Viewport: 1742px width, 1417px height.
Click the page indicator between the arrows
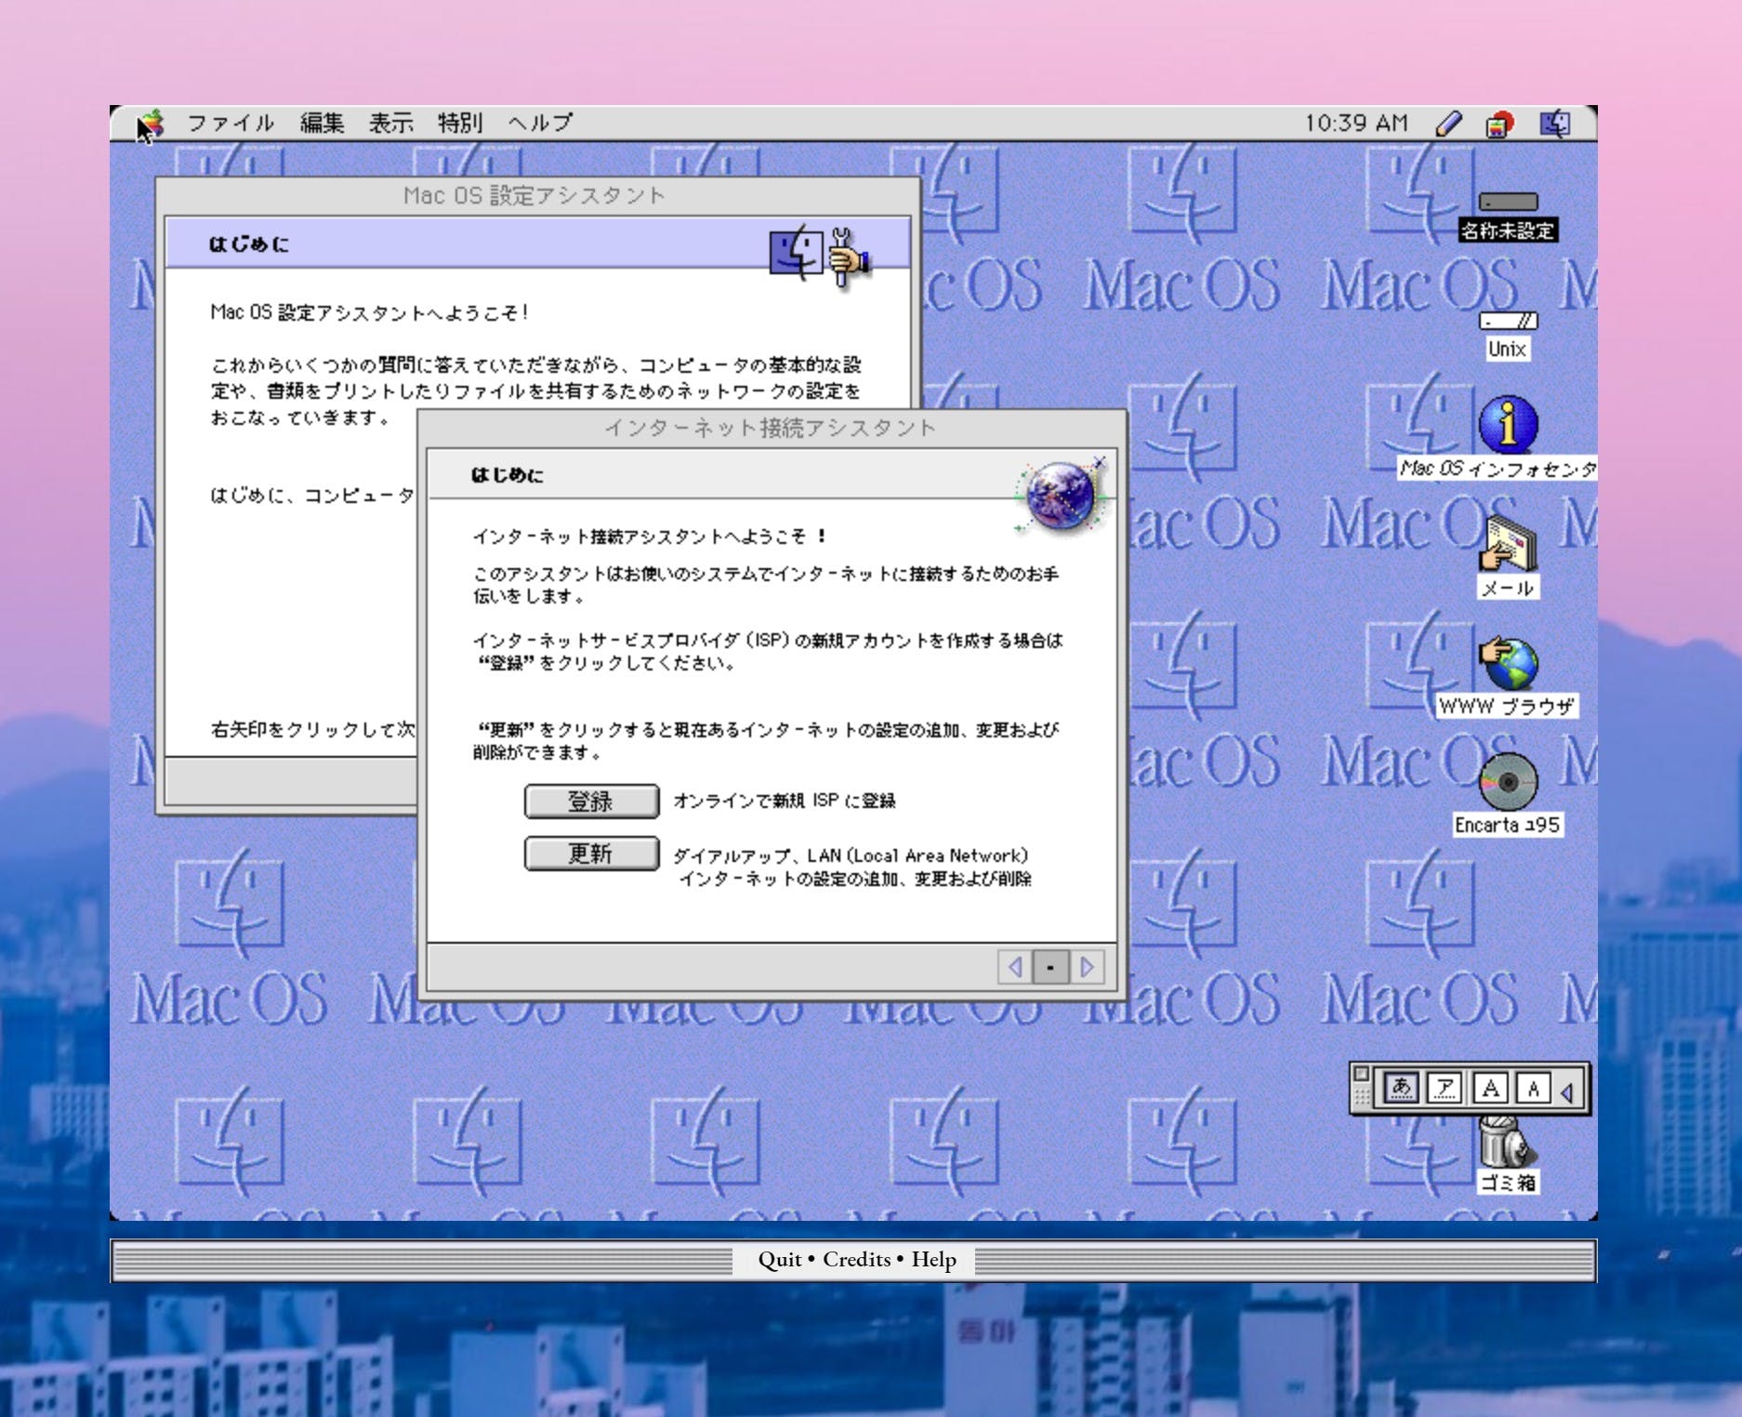(1050, 967)
